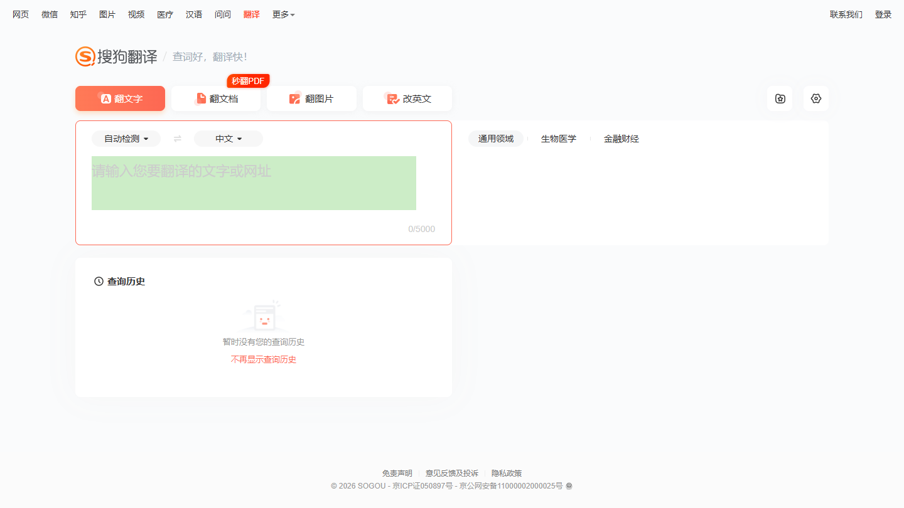
Task: Click the 联系我们 link
Action: [846, 14]
